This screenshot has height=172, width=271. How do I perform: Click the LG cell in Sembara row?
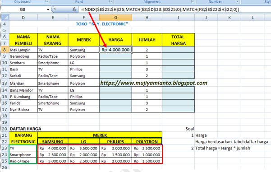pos(84,63)
